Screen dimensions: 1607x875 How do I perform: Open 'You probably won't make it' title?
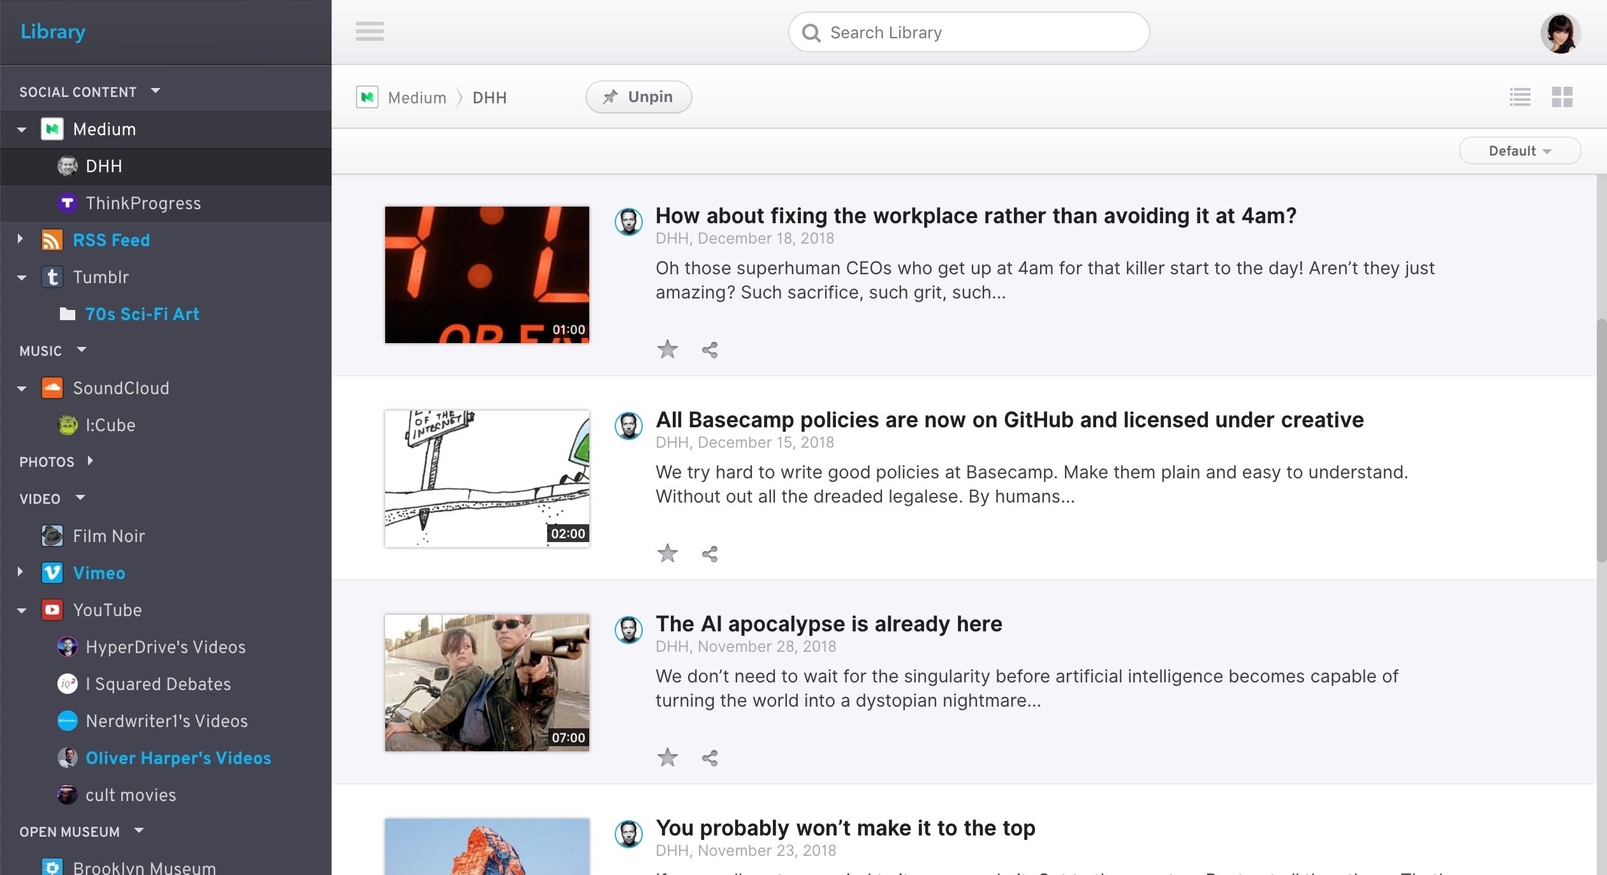pyautogui.click(x=846, y=828)
